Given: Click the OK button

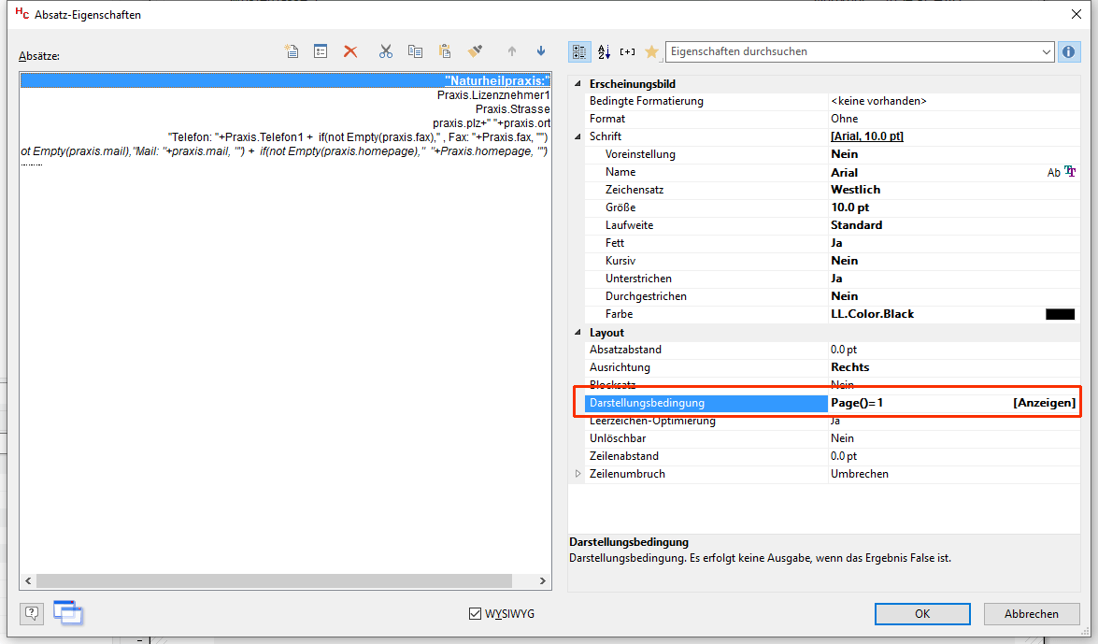Looking at the screenshot, I should [921, 614].
